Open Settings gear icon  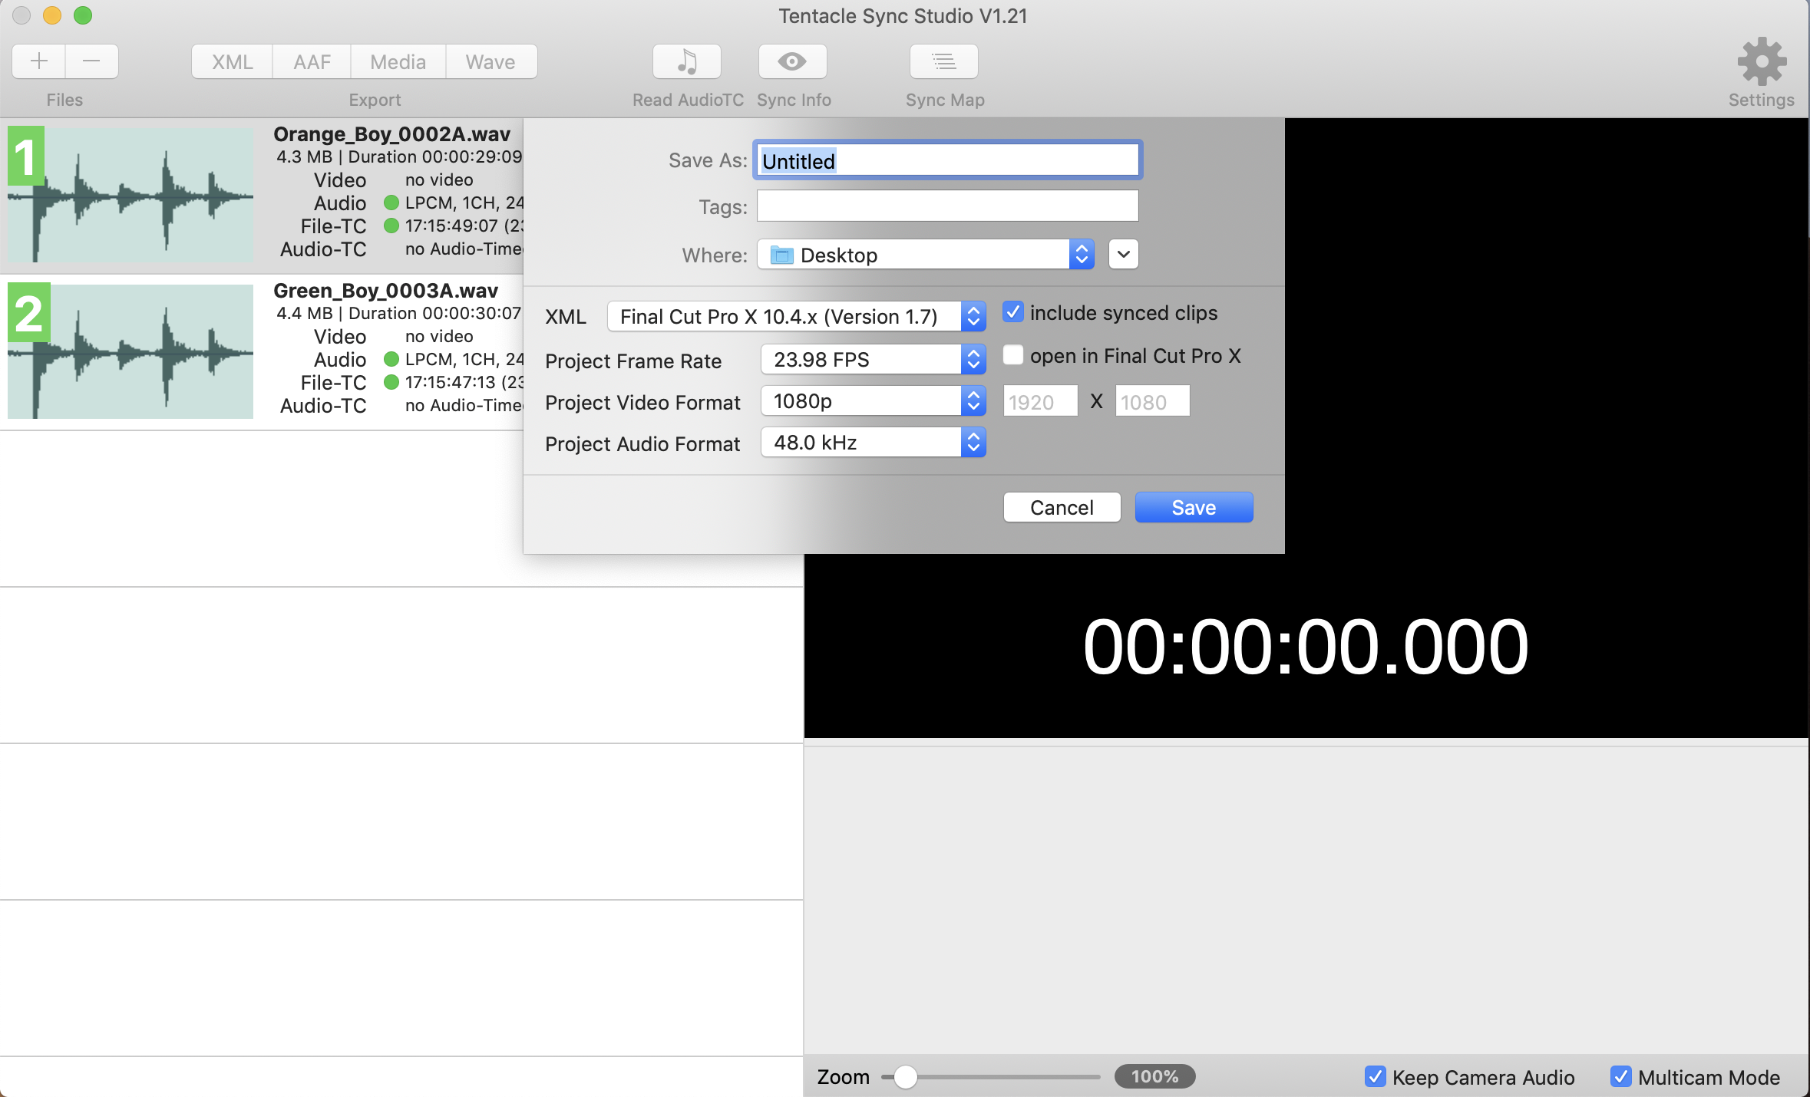1762,61
